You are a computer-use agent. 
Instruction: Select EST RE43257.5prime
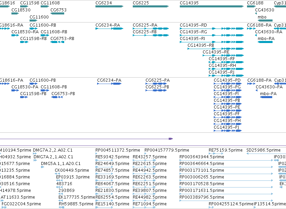click(150, 157)
